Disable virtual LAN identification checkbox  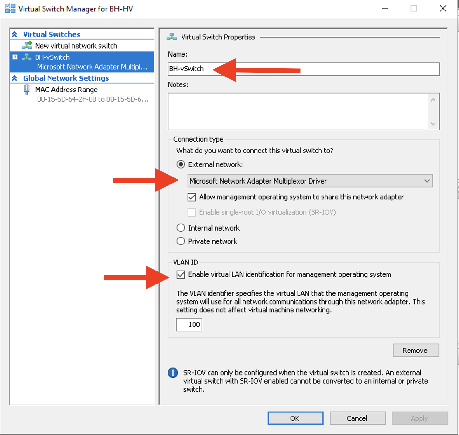tap(181, 274)
